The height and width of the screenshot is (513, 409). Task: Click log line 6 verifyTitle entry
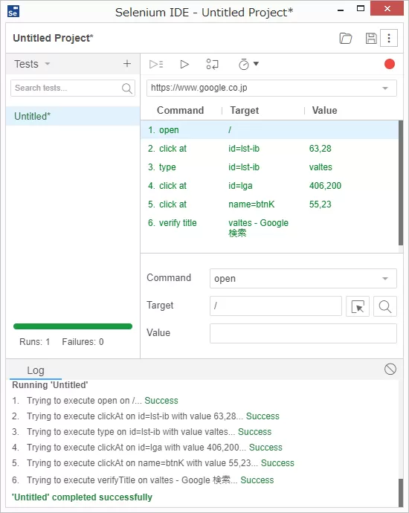(143, 480)
